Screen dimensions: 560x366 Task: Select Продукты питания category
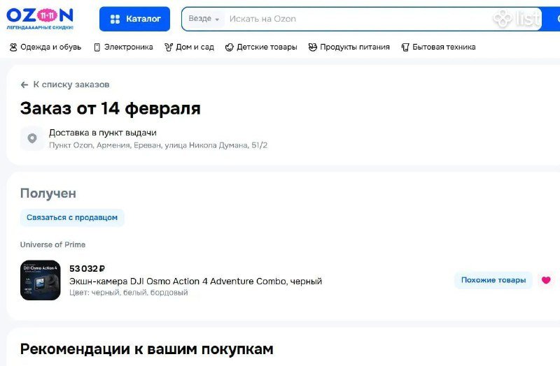pyautogui.click(x=354, y=47)
